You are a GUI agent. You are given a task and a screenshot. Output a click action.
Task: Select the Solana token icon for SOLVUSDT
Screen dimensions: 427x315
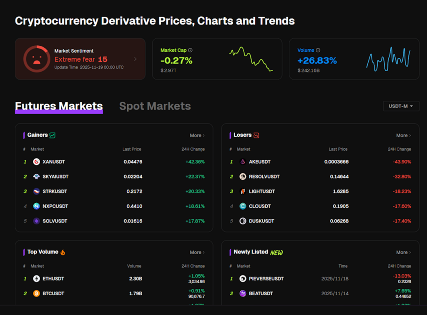tap(36, 221)
